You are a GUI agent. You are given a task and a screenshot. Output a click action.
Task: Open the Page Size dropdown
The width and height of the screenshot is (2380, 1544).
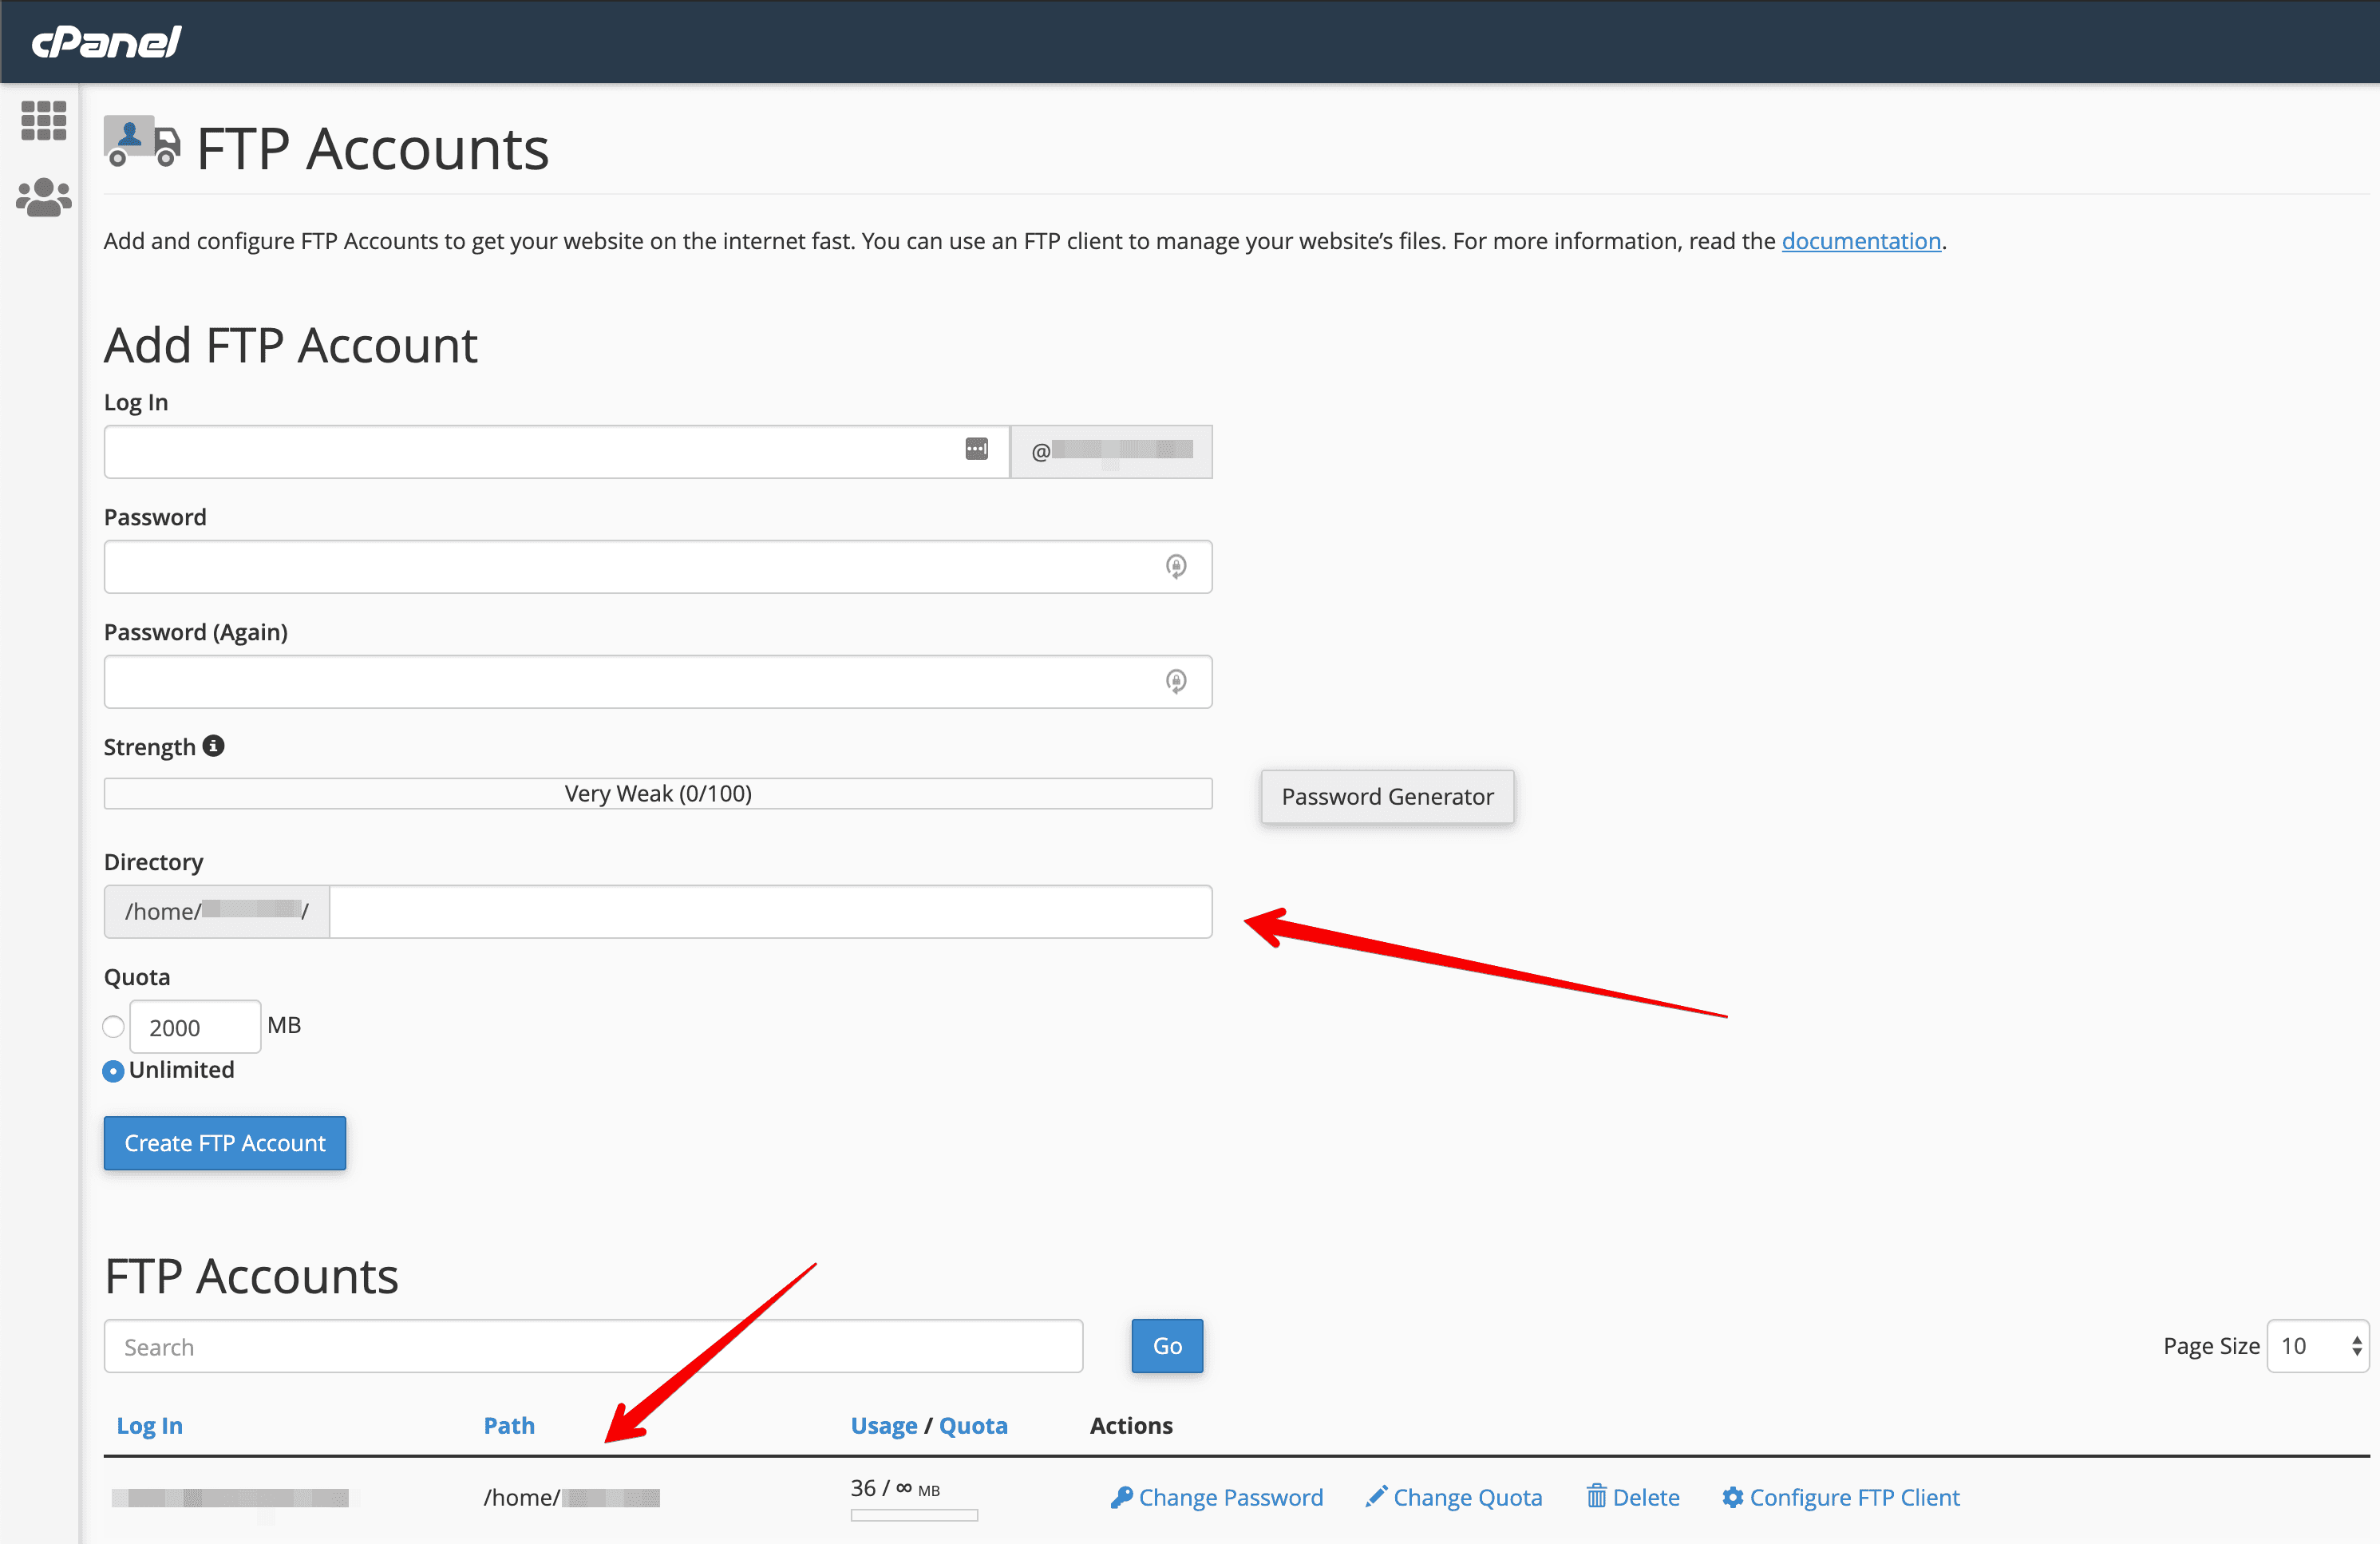click(2316, 1346)
